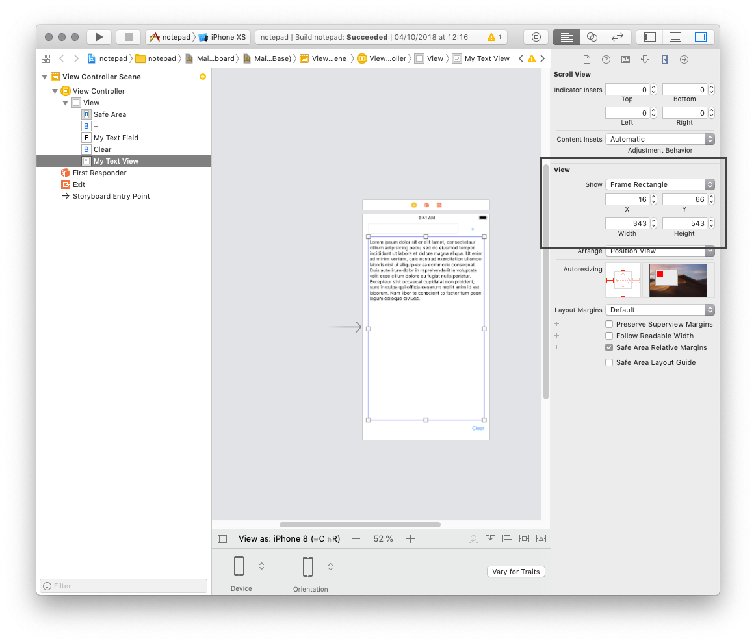This screenshot has width=756, height=643.
Task: Select My Text Field in outline
Action: point(116,138)
